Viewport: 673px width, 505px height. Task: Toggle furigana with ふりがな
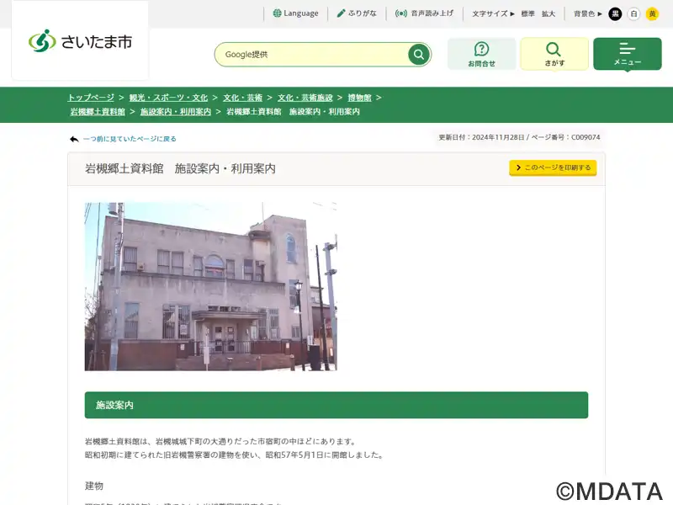tap(357, 13)
